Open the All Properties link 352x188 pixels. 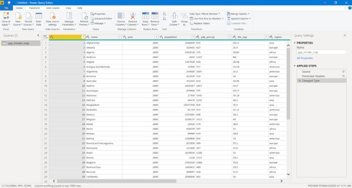pos(304,58)
